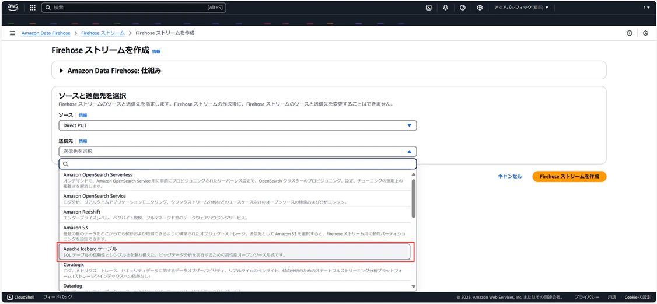657x304 pixels.
Task: Choose Amazon Redshift as destination
Action: pyautogui.click(x=234, y=215)
